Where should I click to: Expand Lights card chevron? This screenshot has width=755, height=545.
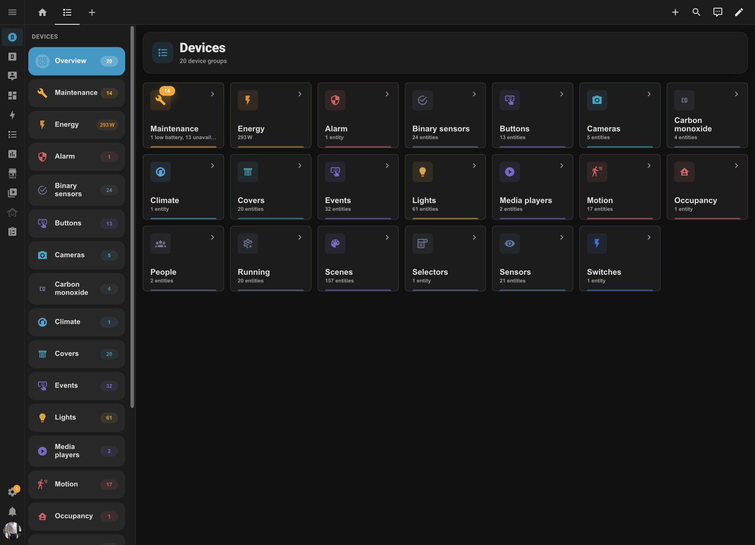(x=474, y=166)
